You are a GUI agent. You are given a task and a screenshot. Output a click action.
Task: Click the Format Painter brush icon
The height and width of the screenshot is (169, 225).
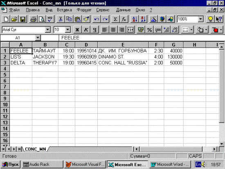click(86, 19)
